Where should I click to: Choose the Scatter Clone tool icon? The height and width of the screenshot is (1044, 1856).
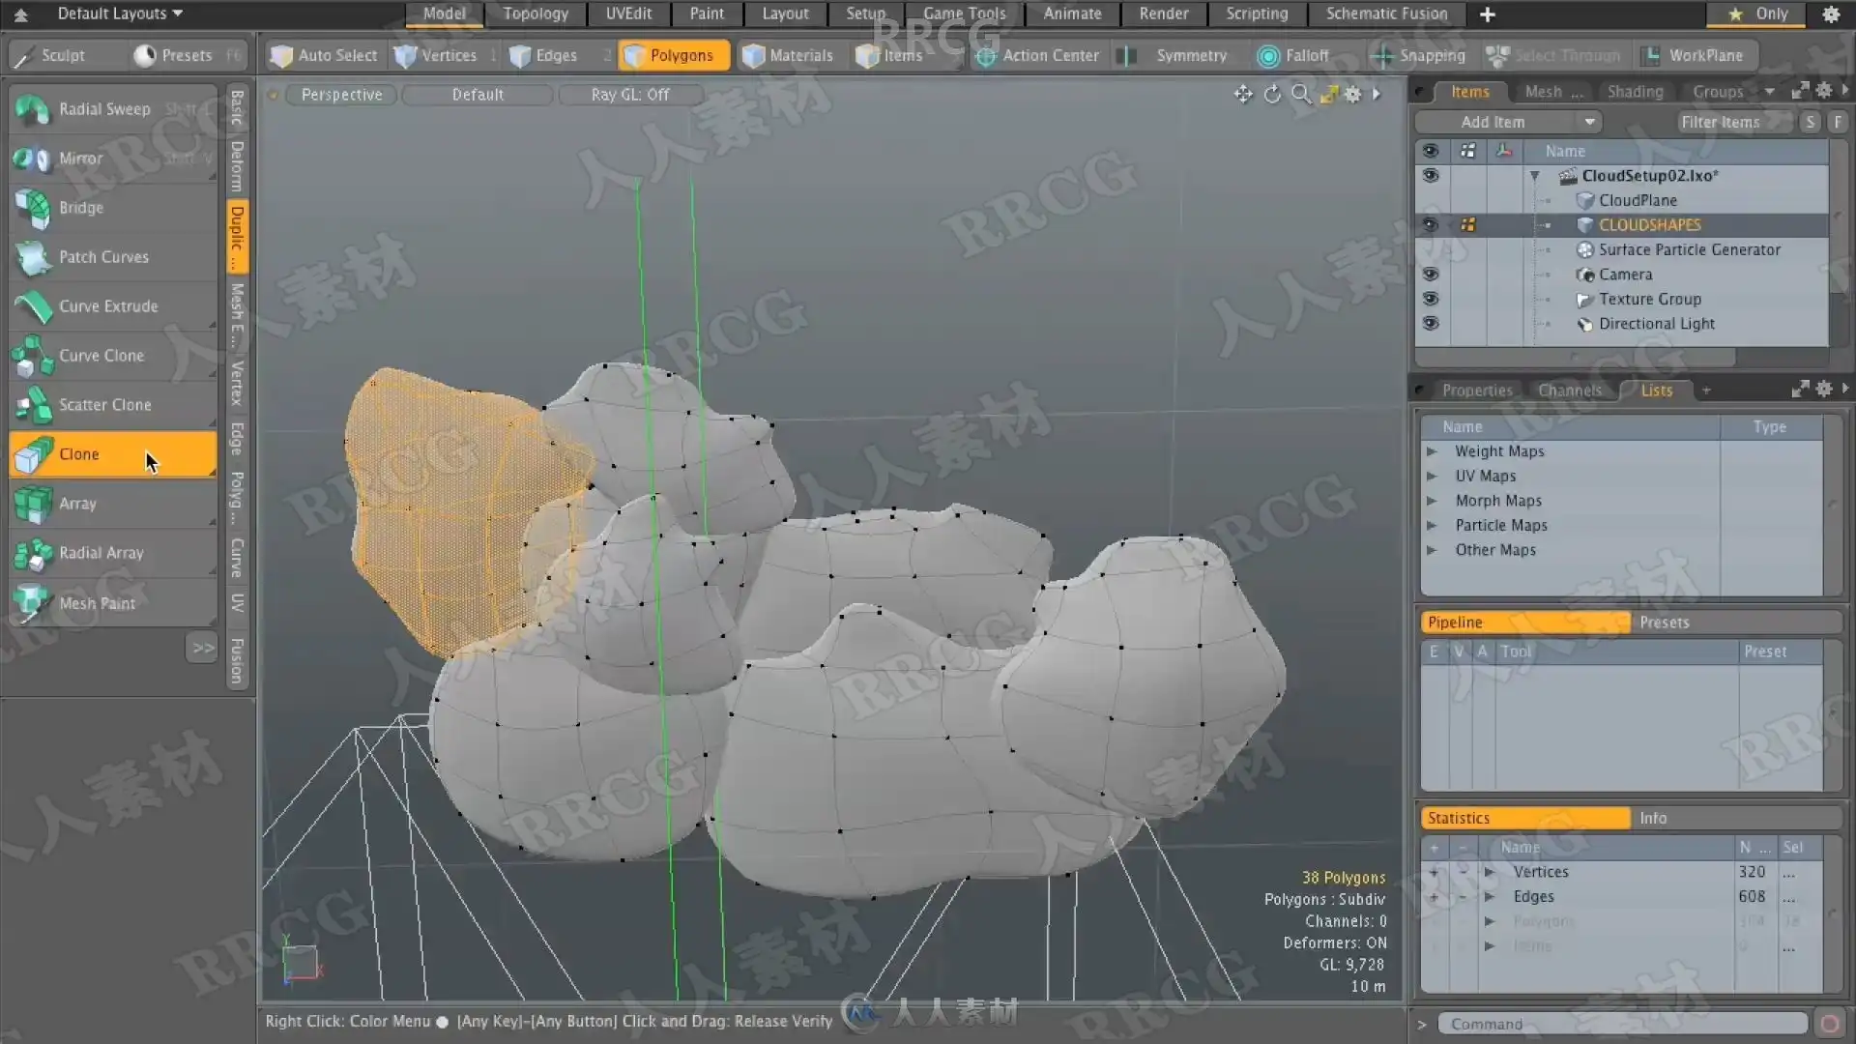(33, 405)
